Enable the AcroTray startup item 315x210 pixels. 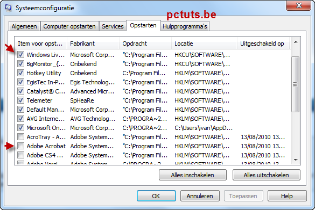20,136
